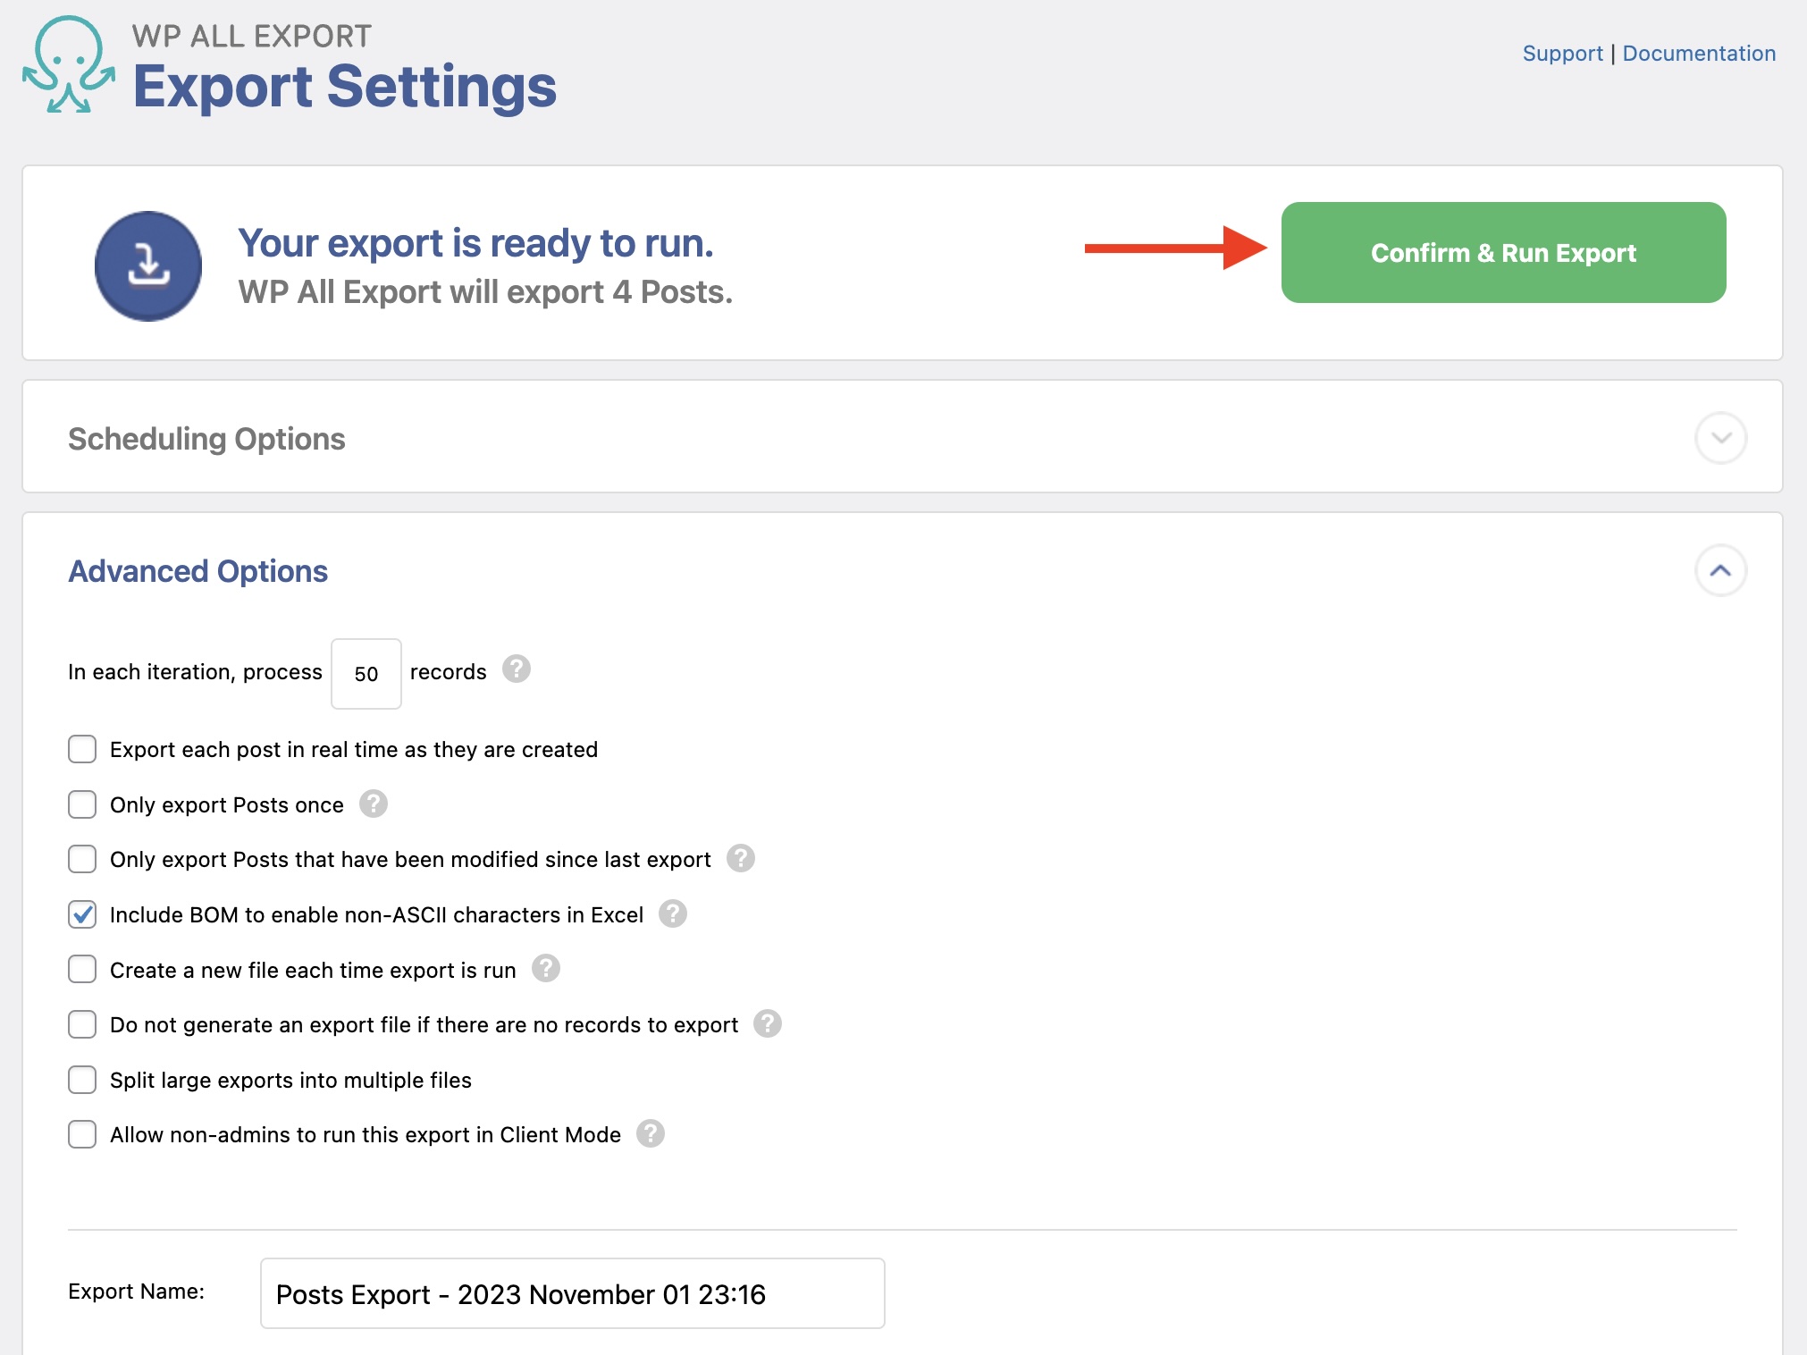Click Confirm & Run Export
The image size is (1807, 1355).
tap(1503, 253)
